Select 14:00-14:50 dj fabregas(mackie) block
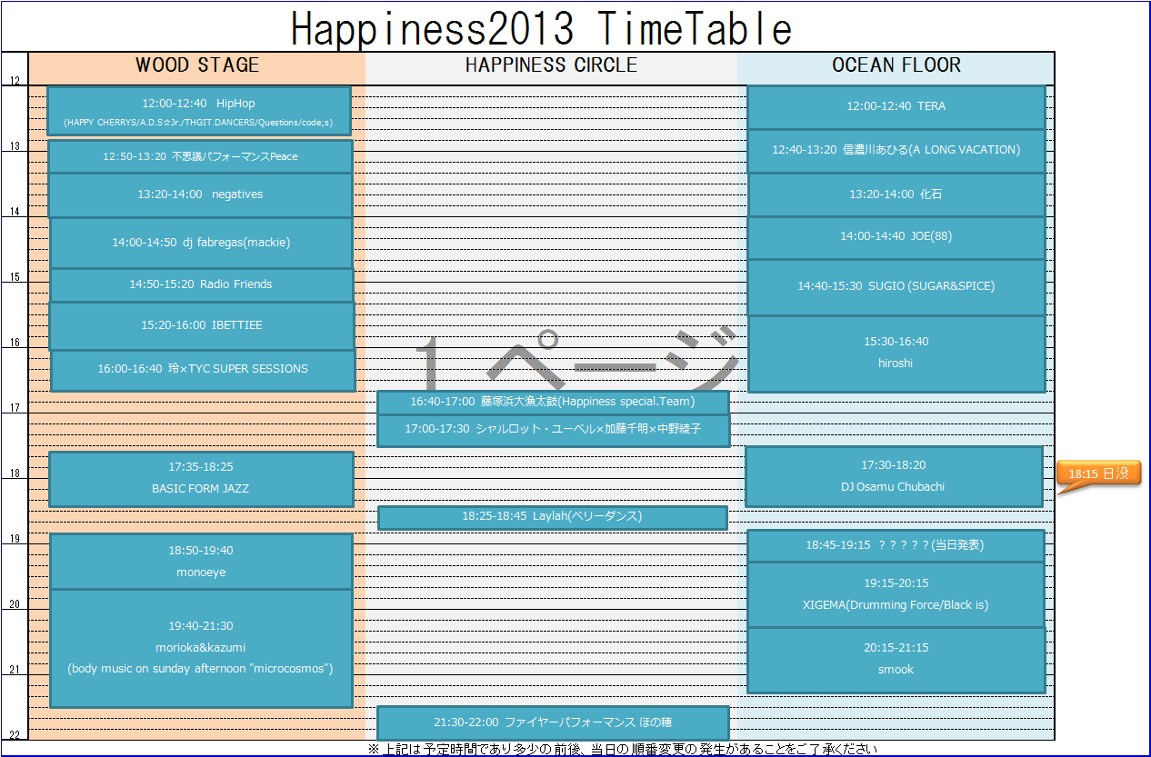1151x757 pixels. (x=201, y=243)
